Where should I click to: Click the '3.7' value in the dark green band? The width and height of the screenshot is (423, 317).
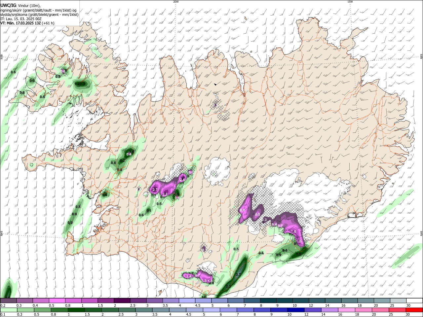click(x=239, y=274)
